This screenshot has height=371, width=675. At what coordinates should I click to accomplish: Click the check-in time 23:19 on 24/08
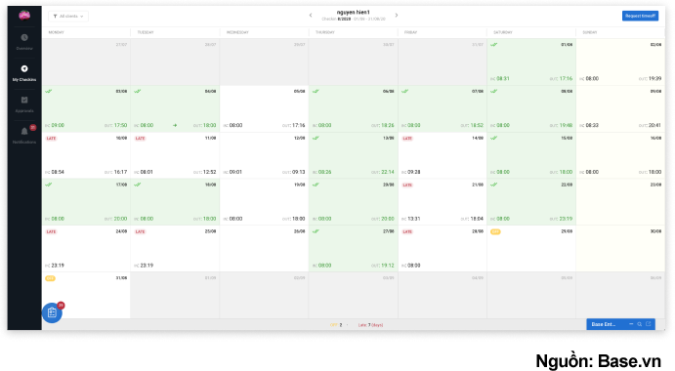click(58, 266)
